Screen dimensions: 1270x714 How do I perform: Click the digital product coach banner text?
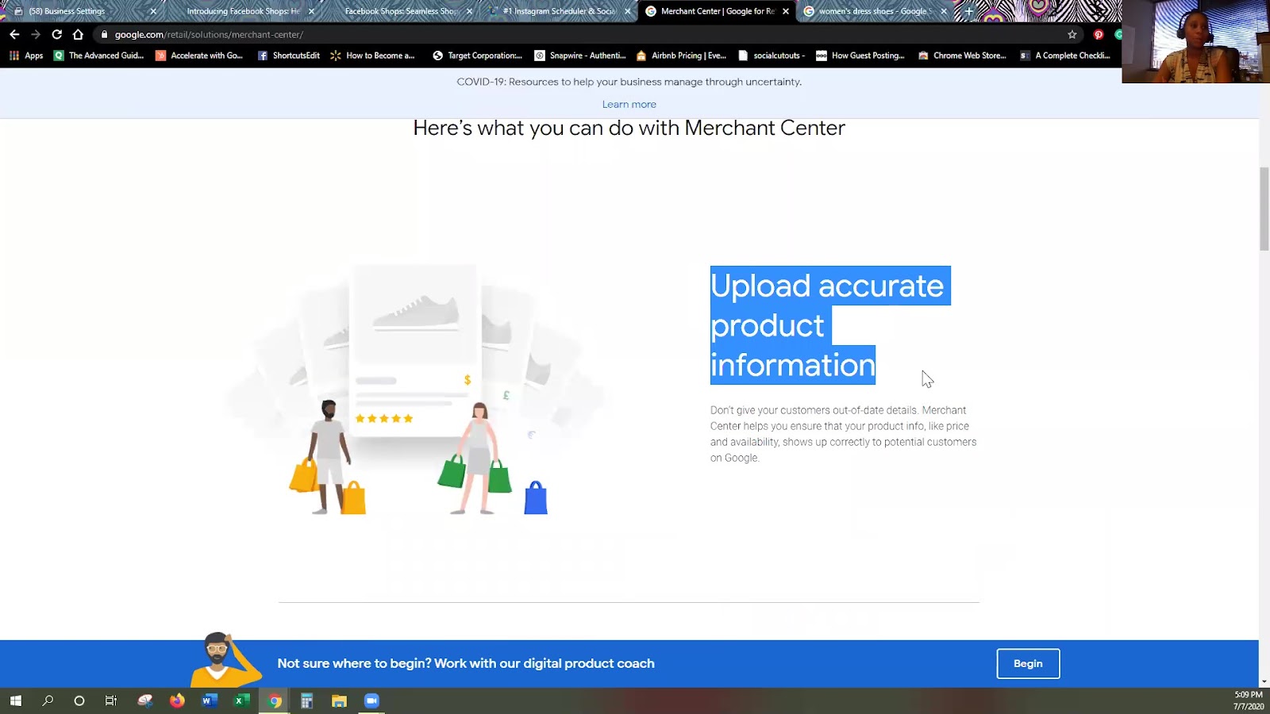(x=466, y=663)
